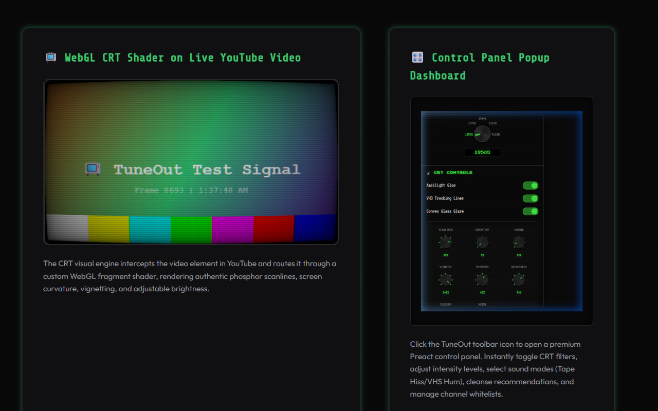Click the "Frame 8693 | 1:37:48 AM" text
Viewport: 658px width, 411px height.
191,190
